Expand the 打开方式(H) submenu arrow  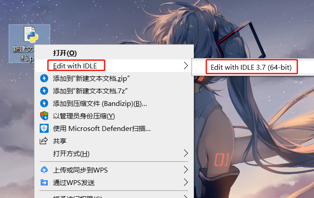[186, 153]
